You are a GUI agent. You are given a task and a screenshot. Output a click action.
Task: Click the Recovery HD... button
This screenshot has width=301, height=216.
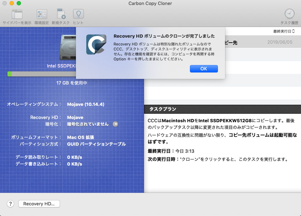tap(39, 204)
